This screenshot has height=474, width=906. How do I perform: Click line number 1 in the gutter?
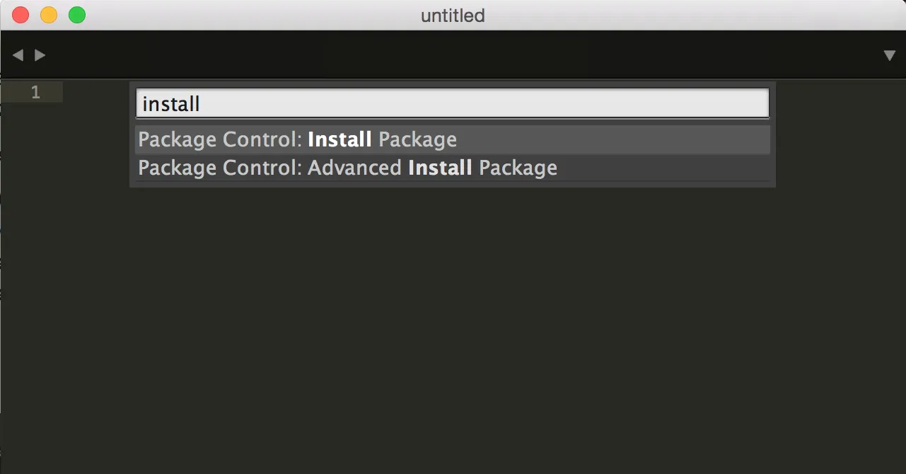pos(35,92)
